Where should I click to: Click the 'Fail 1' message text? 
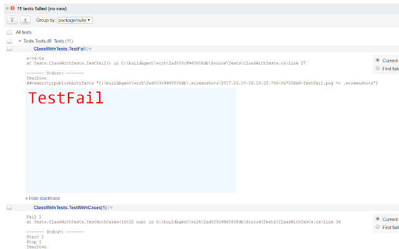click(x=34, y=217)
